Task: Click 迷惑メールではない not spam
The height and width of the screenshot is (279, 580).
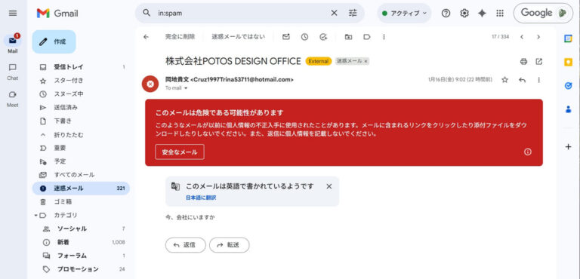Action: pyautogui.click(x=238, y=37)
